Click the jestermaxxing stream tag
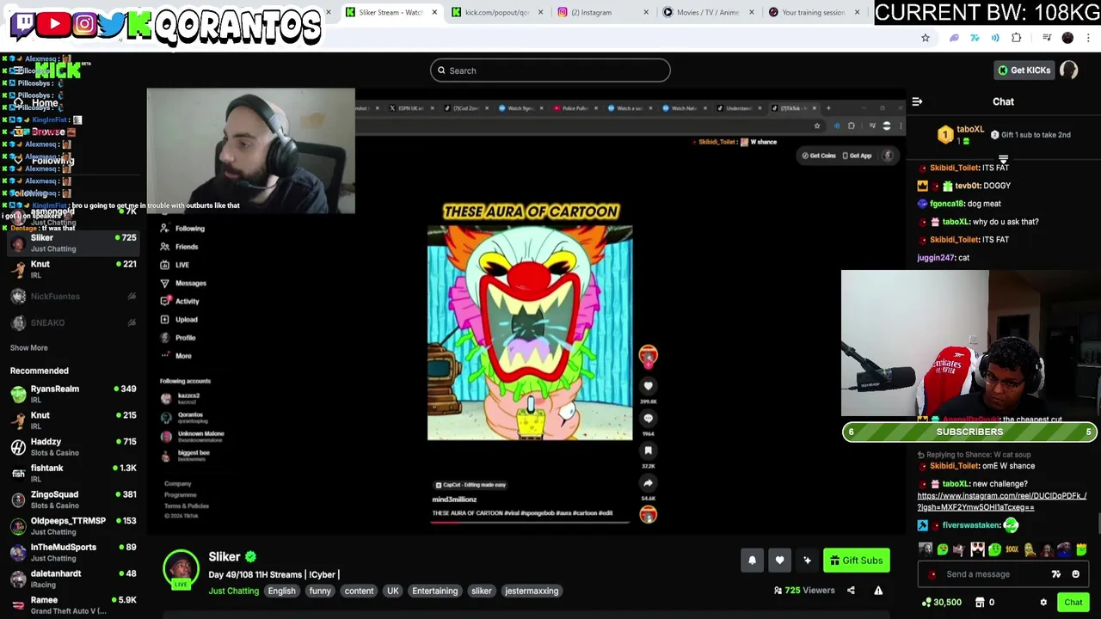Viewport: 1101px width, 619px height. [532, 591]
